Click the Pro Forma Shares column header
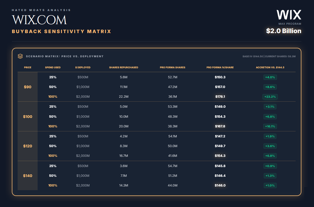Screen dimensions: 314x207 click(173, 68)
